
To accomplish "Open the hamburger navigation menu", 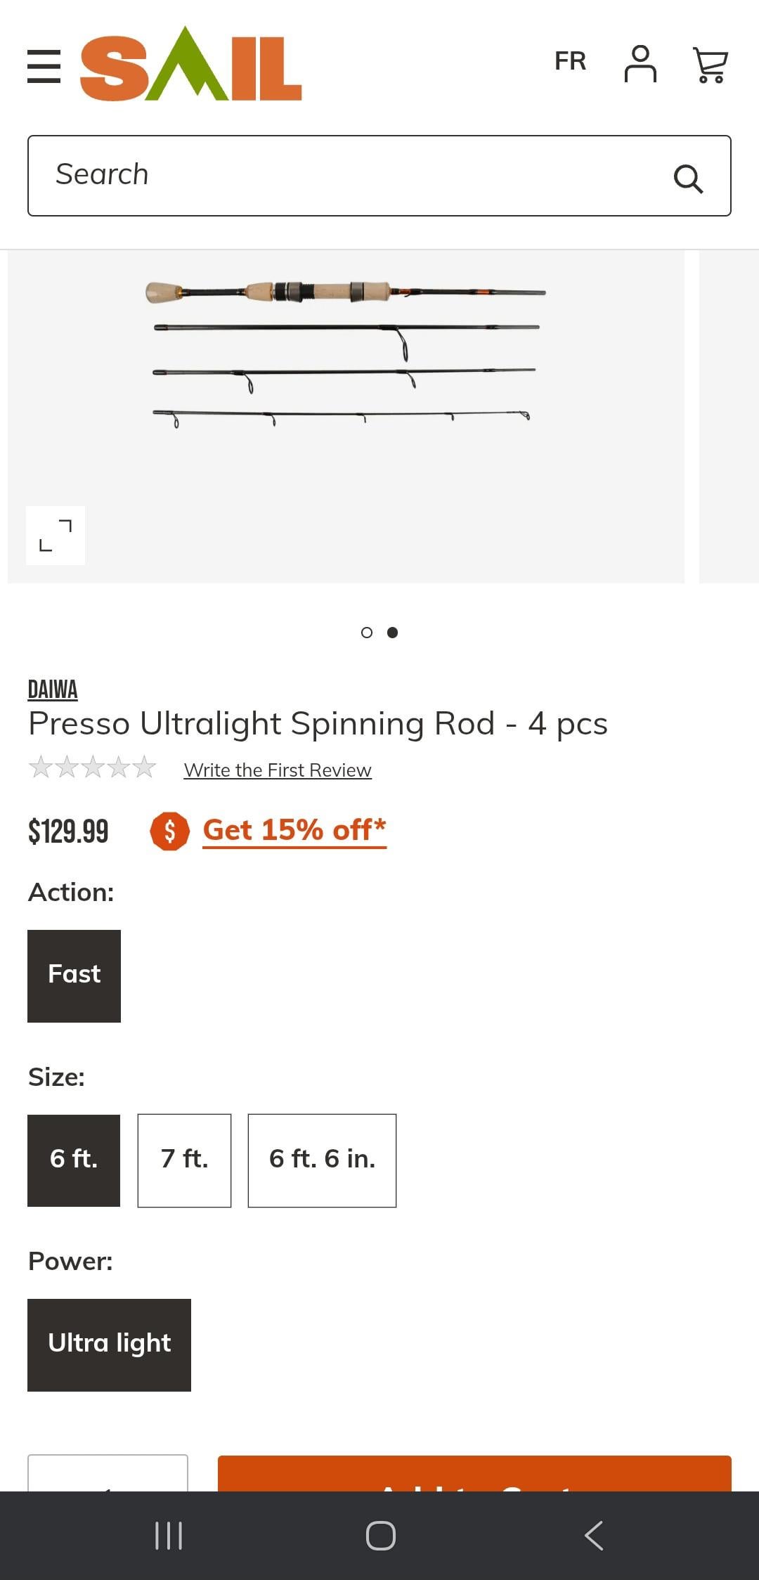I will (44, 66).
